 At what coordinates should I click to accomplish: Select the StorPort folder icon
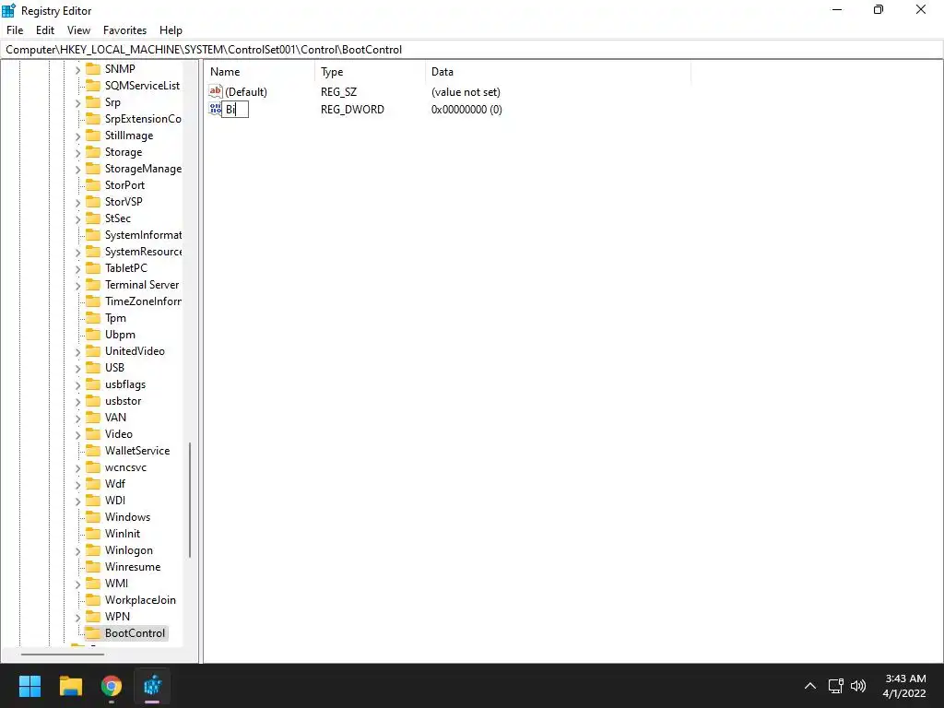(93, 184)
